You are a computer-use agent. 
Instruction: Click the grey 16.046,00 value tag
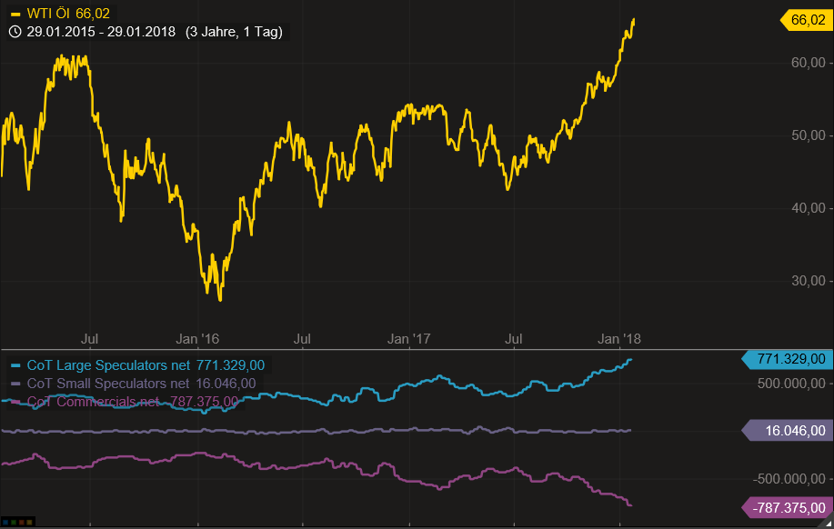(788, 430)
